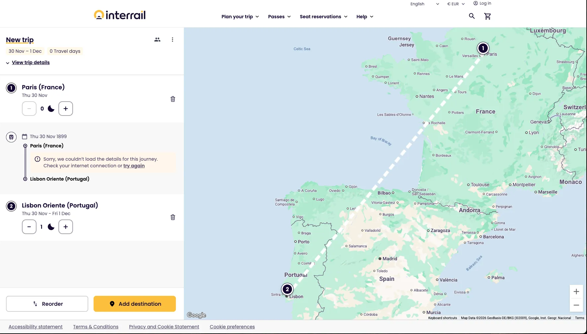The width and height of the screenshot is (587, 334).
Task: Zoom out on the map
Action: click(576, 305)
